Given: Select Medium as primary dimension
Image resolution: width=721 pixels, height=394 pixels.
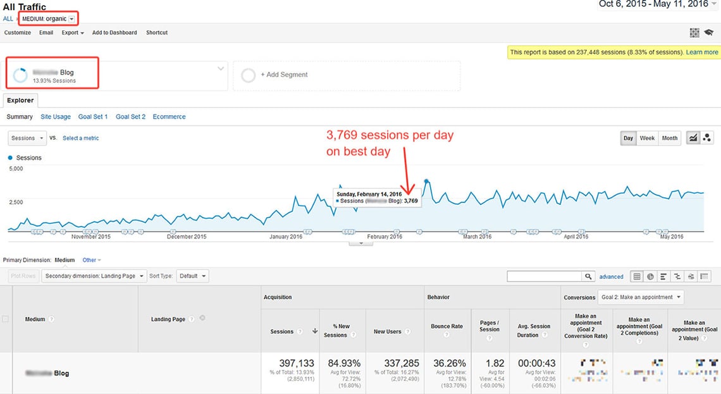Looking at the screenshot, I should (x=65, y=260).
